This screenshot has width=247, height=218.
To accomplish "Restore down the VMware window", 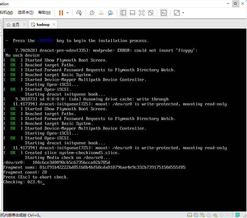I will [235, 3].
